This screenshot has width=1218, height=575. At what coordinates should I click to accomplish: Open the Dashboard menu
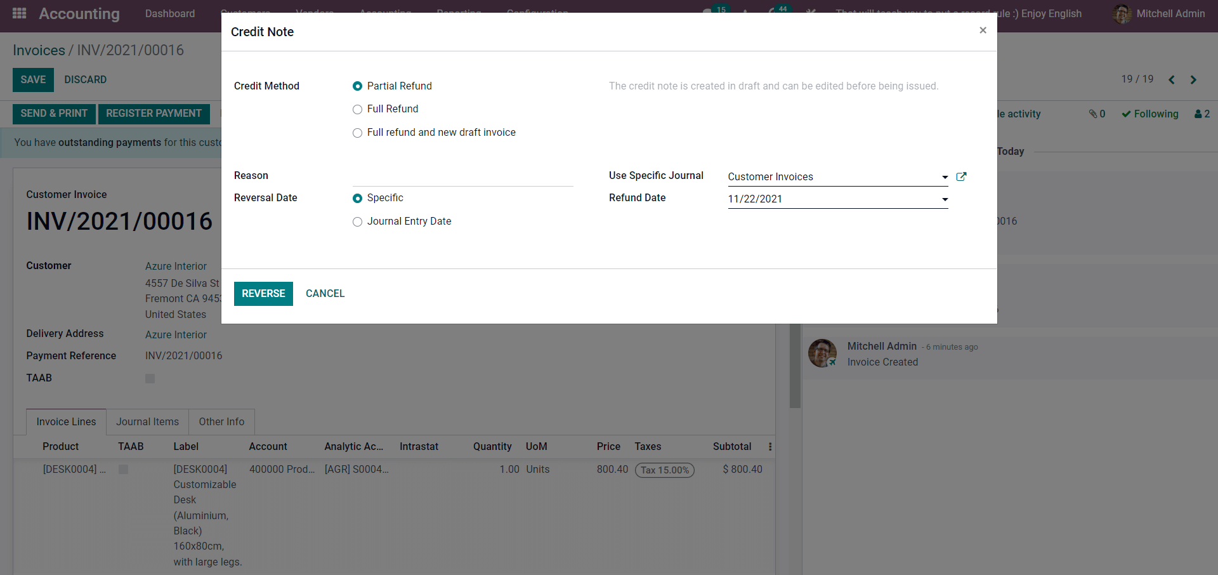pos(170,13)
